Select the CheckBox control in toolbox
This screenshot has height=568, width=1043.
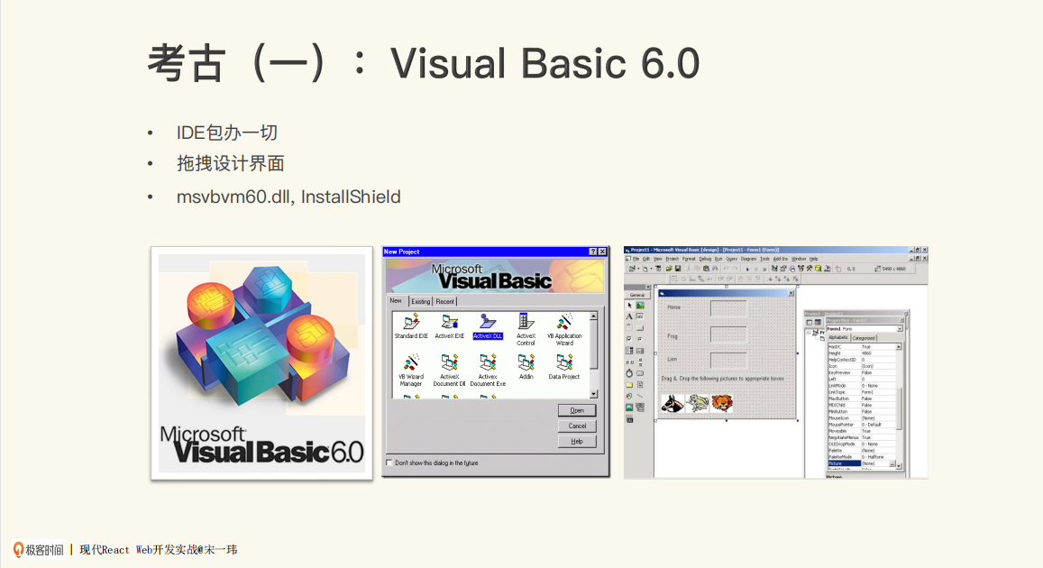pyautogui.click(x=629, y=339)
